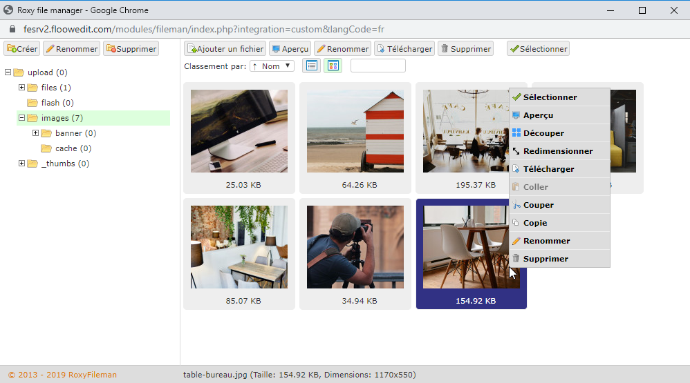Collapse the upload folder node
Image resolution: width=690 pixels, height=383 pixels.
[x=8, y=72]
